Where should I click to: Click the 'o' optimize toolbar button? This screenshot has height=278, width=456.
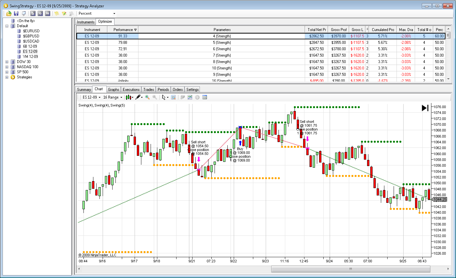click(40, 13)
